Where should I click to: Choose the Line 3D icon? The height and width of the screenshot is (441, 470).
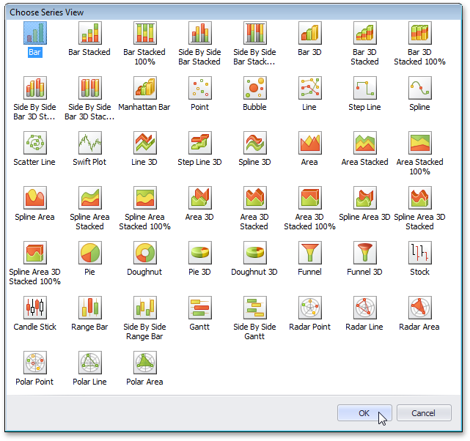[x=145, y=143]
